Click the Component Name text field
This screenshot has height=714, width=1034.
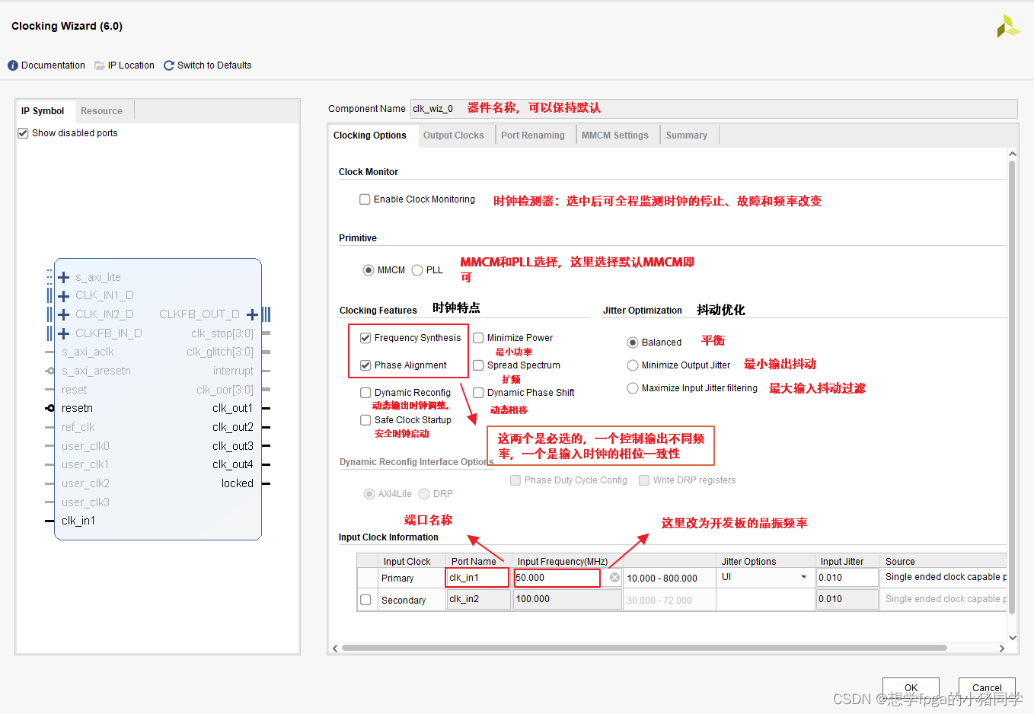coord(438,109)
